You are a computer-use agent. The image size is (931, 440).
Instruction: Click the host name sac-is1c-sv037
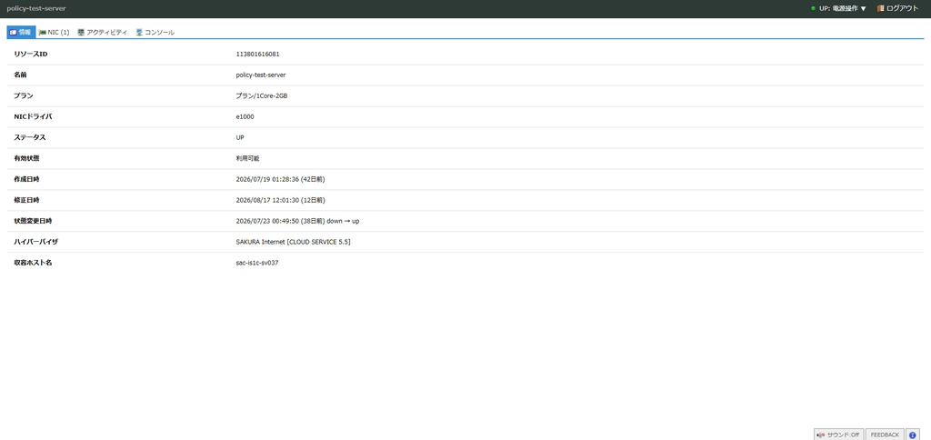point(257,263)
